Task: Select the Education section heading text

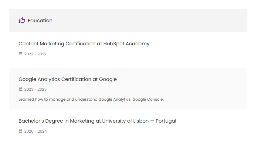Action: pos(40,20)
